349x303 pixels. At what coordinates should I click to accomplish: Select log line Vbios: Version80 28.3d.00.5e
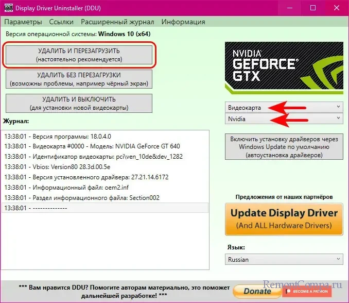coord(105,167)
